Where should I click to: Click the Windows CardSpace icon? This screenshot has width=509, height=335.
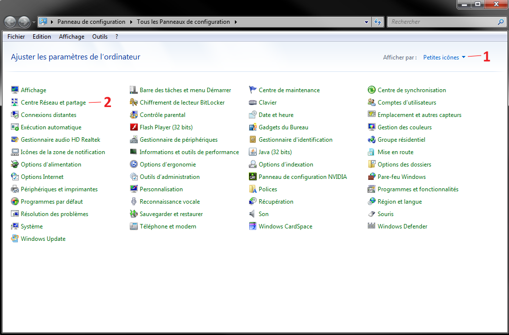253,226
